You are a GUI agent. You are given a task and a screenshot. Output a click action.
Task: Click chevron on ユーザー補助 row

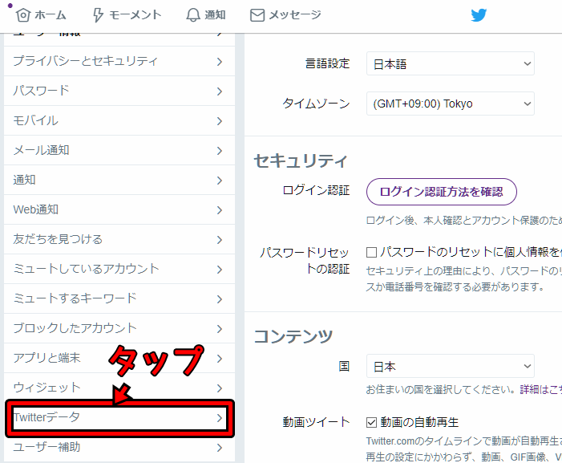220,448
